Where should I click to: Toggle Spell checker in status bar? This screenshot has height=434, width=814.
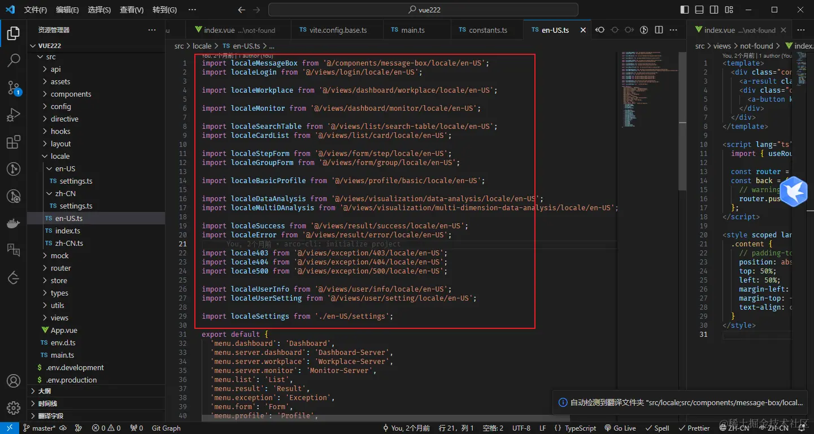coord(657,428)
